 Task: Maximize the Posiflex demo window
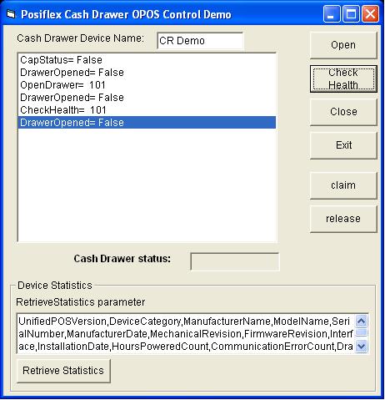coord(351,14)
